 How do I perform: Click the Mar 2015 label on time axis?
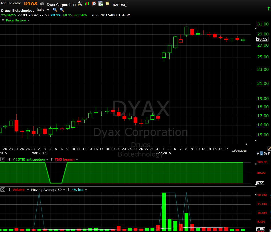(39, 153)
